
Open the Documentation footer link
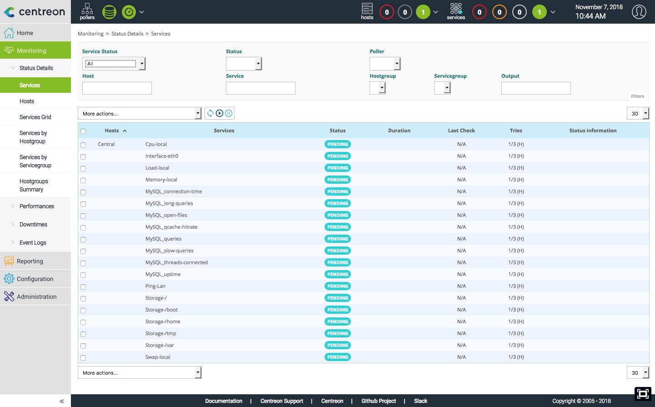pos(224,401)
